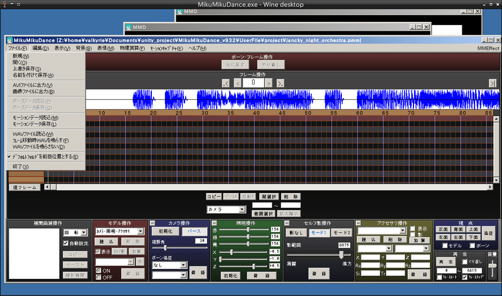Step forward one frame with > button
Screen dimensions: 502x296
[269, 84]
